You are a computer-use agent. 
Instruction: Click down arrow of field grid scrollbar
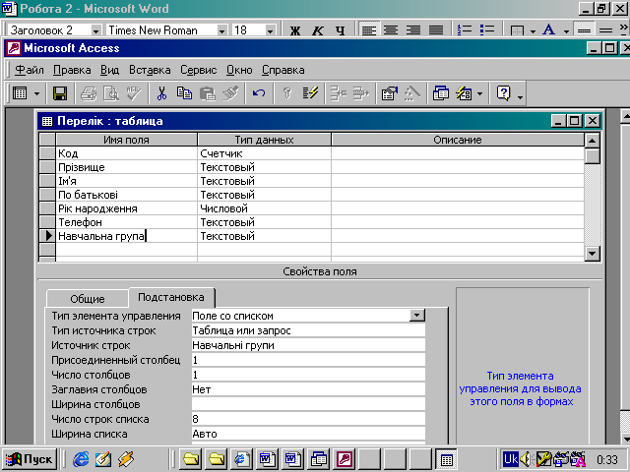[593, 254]
